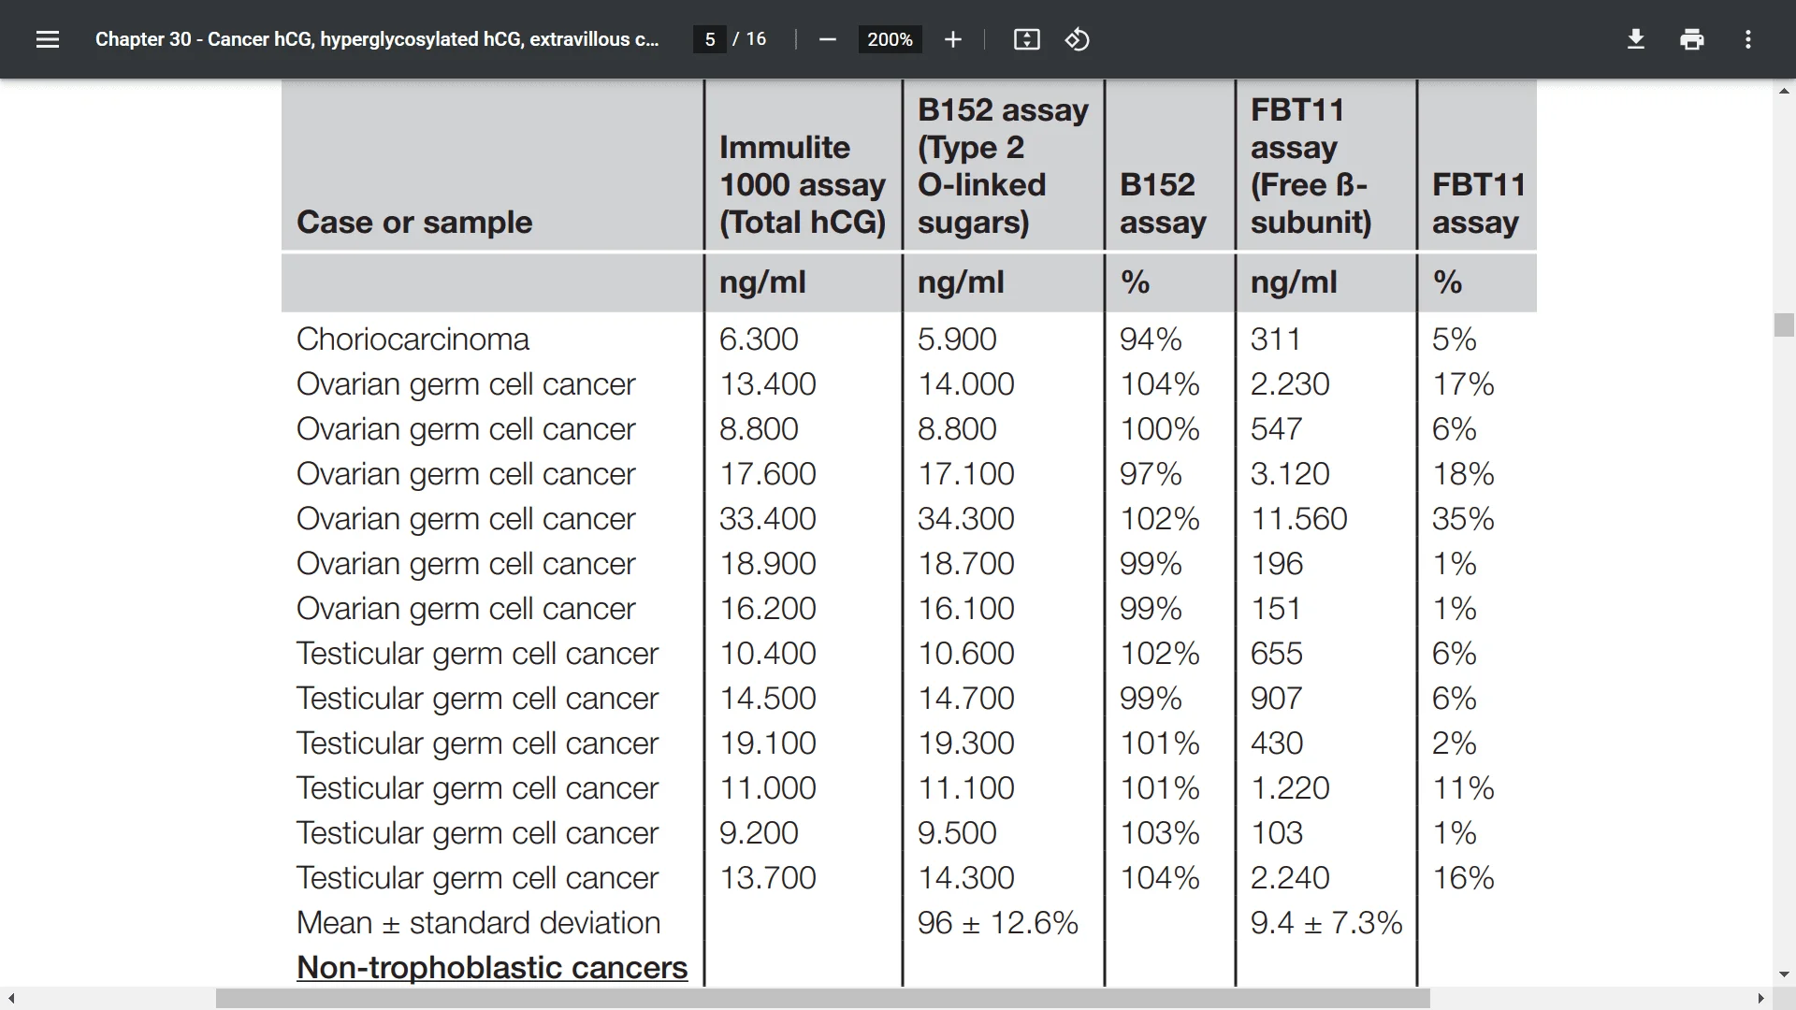This screenshot has height=1010, width=1796.
Task: Click the value '11.560'
Action: point(1299,518)
